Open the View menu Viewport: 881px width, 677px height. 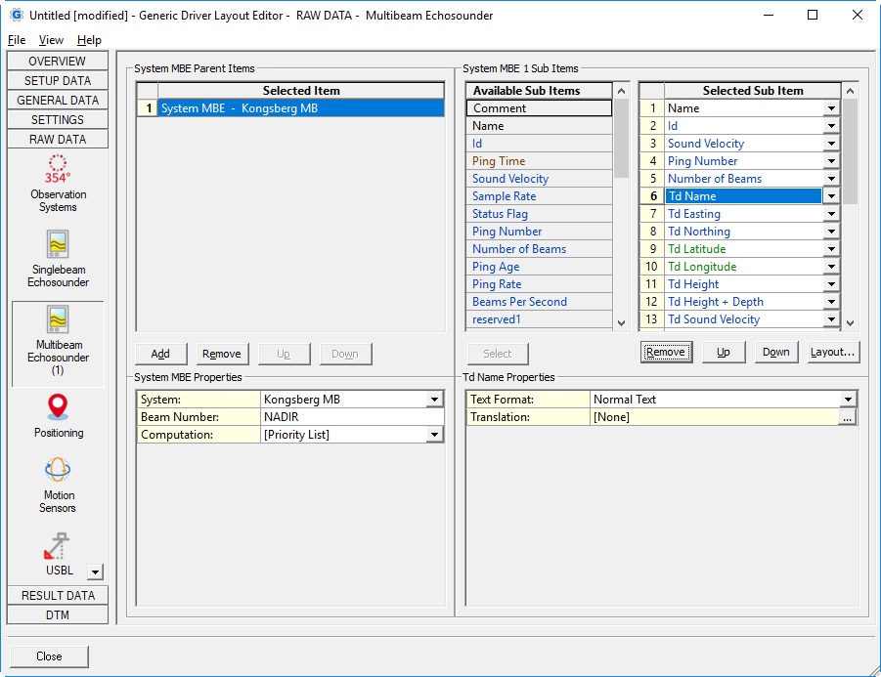pos(51,40)
